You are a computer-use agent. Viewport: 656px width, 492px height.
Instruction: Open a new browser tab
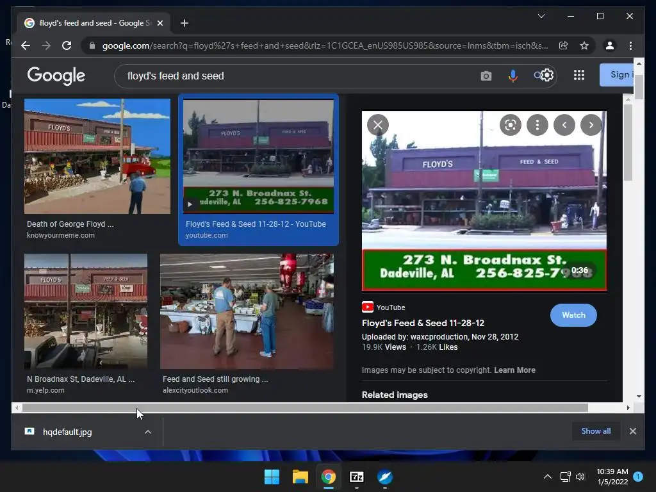pyautogui.click(x=184, y=23)
